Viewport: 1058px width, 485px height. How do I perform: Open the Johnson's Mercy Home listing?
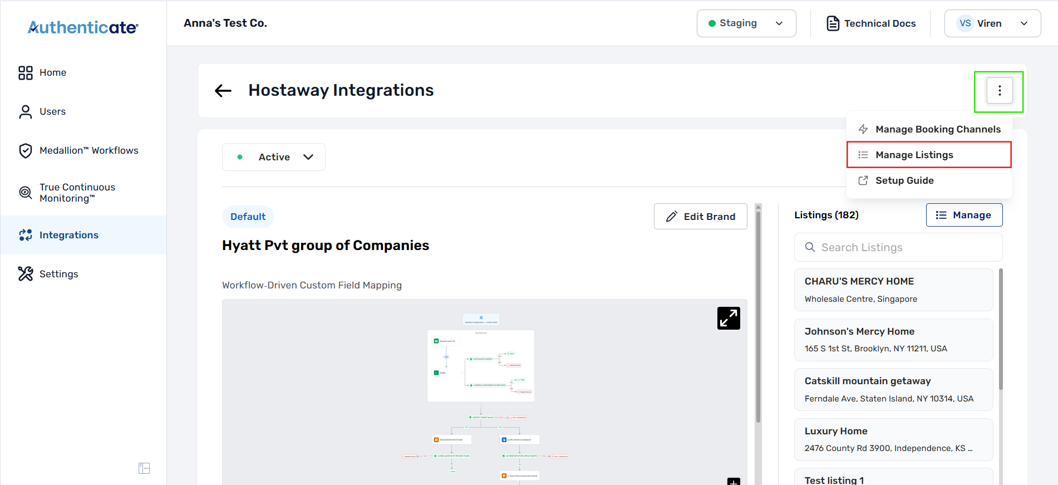(x=894, y=340)
